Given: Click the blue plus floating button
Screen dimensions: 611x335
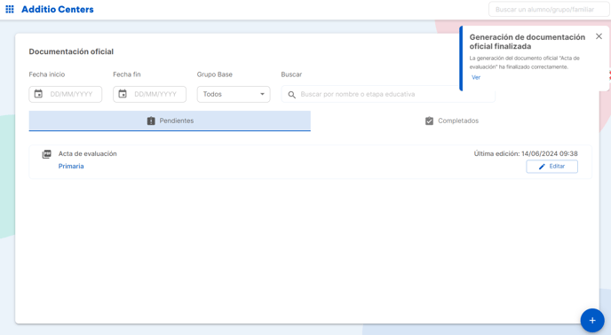Looking at the screenshot, I should (592, 320).
